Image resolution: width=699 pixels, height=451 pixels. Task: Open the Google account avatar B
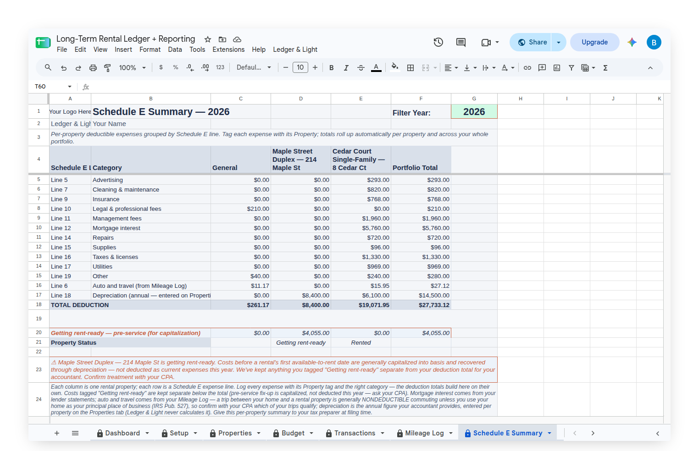pyautogui.click(x=654, y=42)
